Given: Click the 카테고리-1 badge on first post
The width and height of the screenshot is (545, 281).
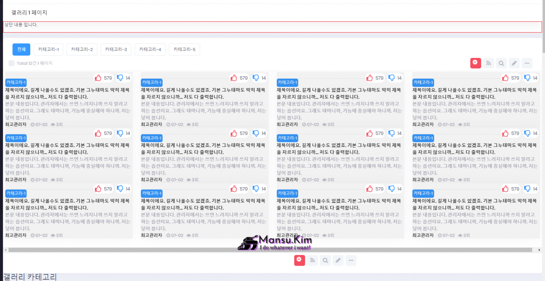Looking at the screenshot, I should [16, 82].
